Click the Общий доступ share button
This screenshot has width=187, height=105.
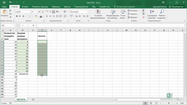click(176, 7)
